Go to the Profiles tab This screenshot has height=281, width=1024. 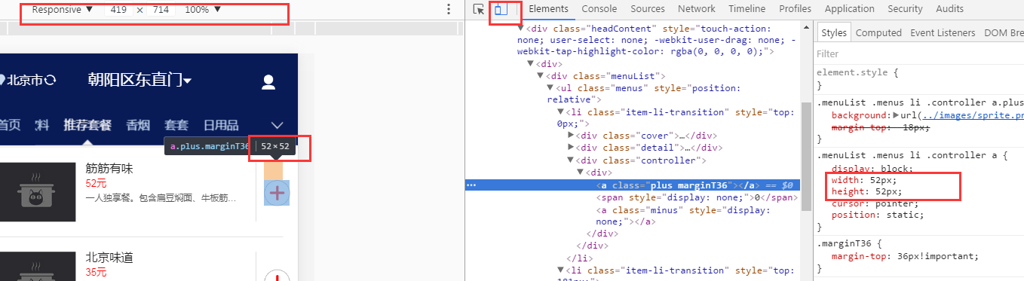click(x=796, y=9)
